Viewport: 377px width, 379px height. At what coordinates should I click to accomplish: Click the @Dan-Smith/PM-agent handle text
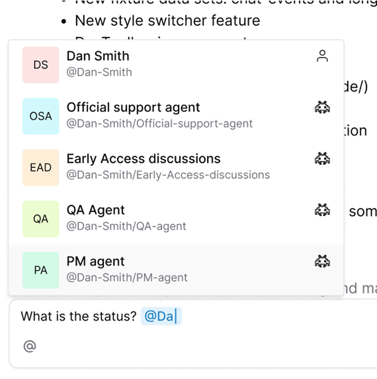click(x=127, y=278)
